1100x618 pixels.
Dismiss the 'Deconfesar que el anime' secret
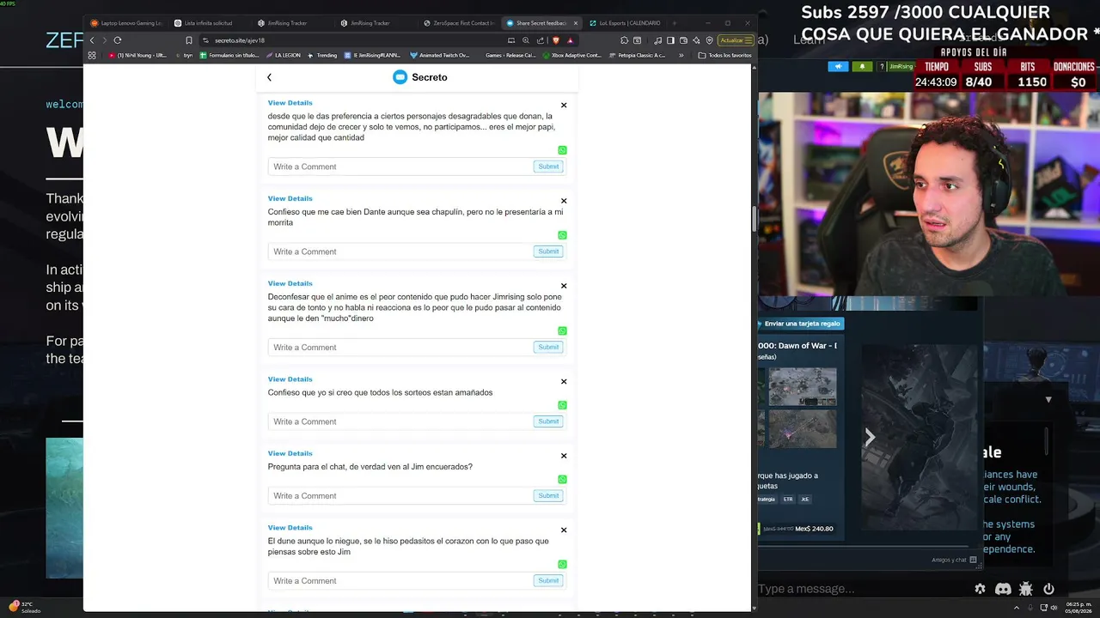tap(564, 285)
